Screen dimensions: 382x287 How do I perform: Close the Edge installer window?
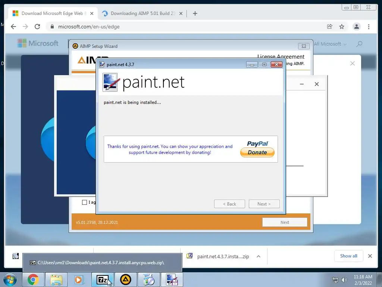pyautogui.click(x=316, y=84)
